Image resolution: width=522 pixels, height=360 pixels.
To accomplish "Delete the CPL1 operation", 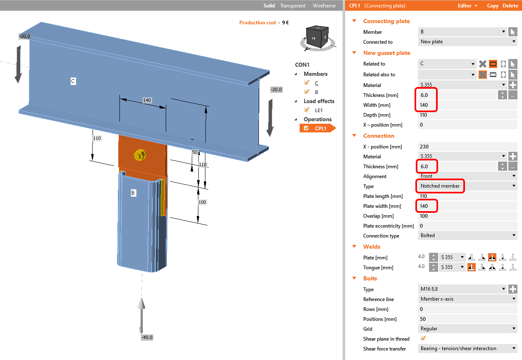I will (x=510, y=5).
